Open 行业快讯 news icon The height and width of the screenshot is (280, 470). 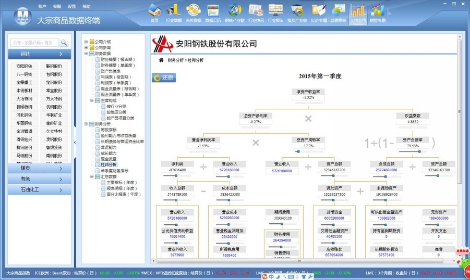[256, 13]
